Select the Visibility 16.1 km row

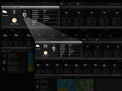[x=44, y=20]
